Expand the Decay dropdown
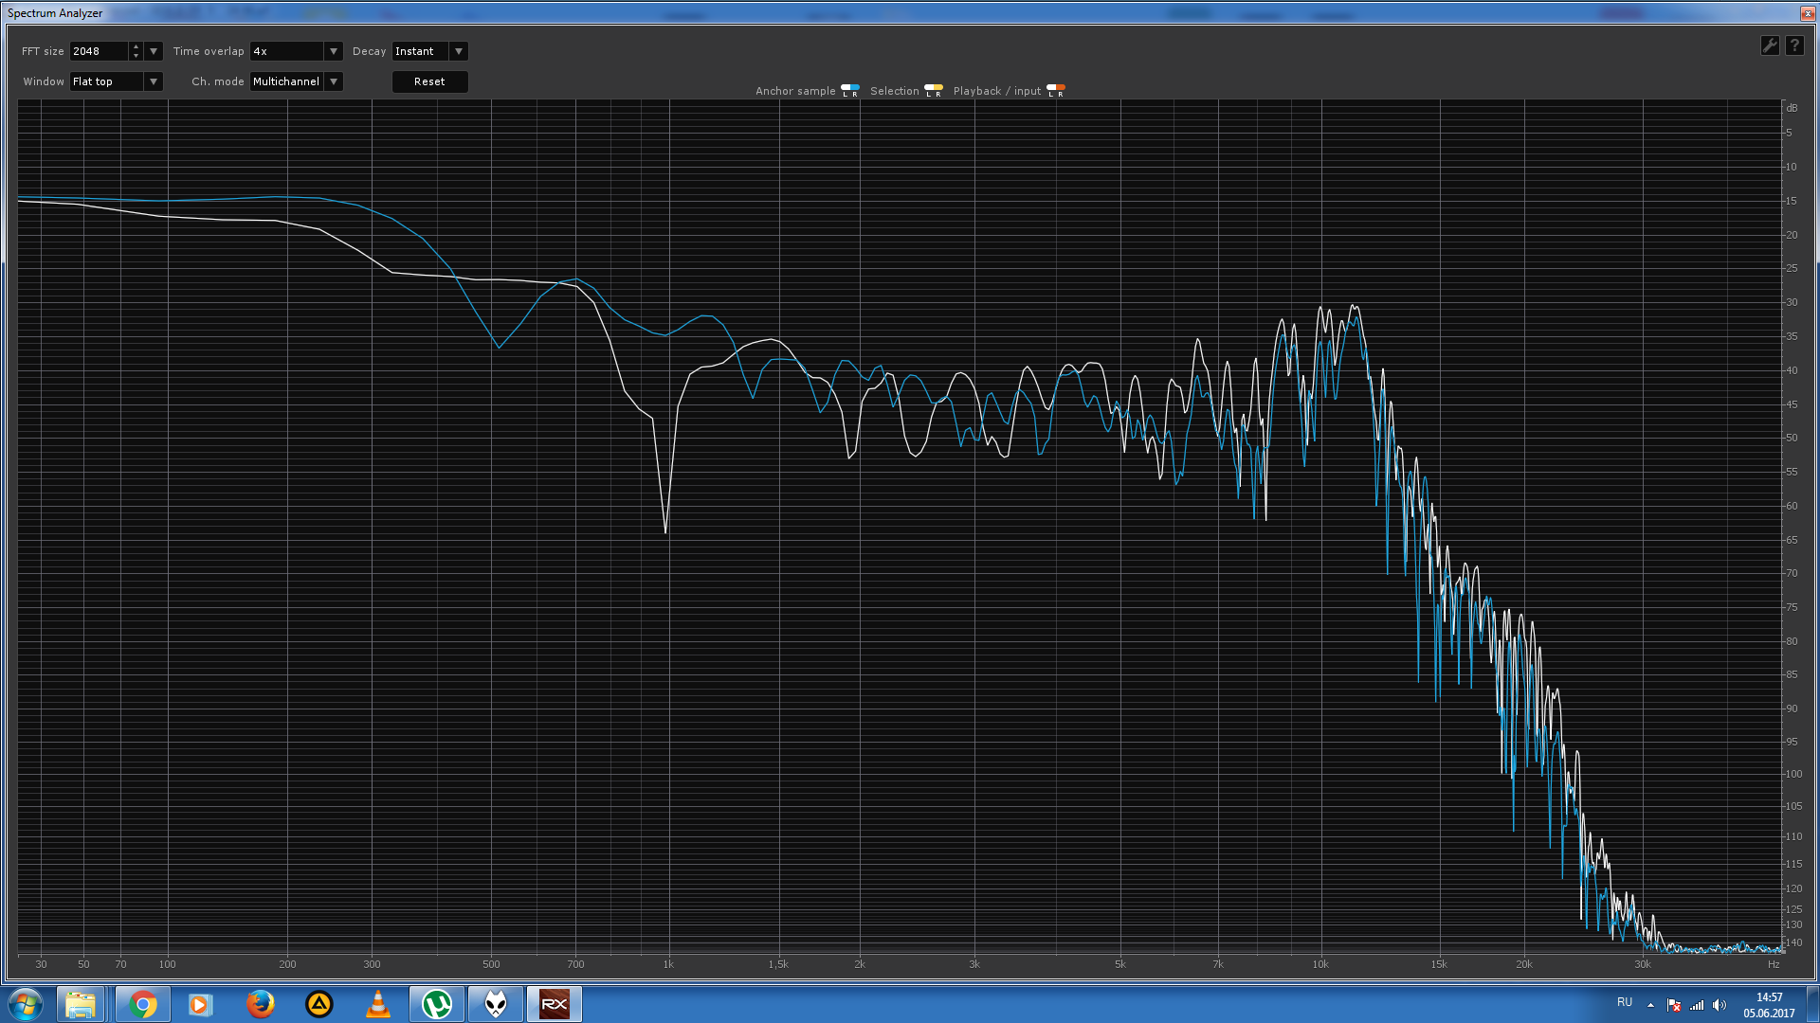 tap(459, 51)
